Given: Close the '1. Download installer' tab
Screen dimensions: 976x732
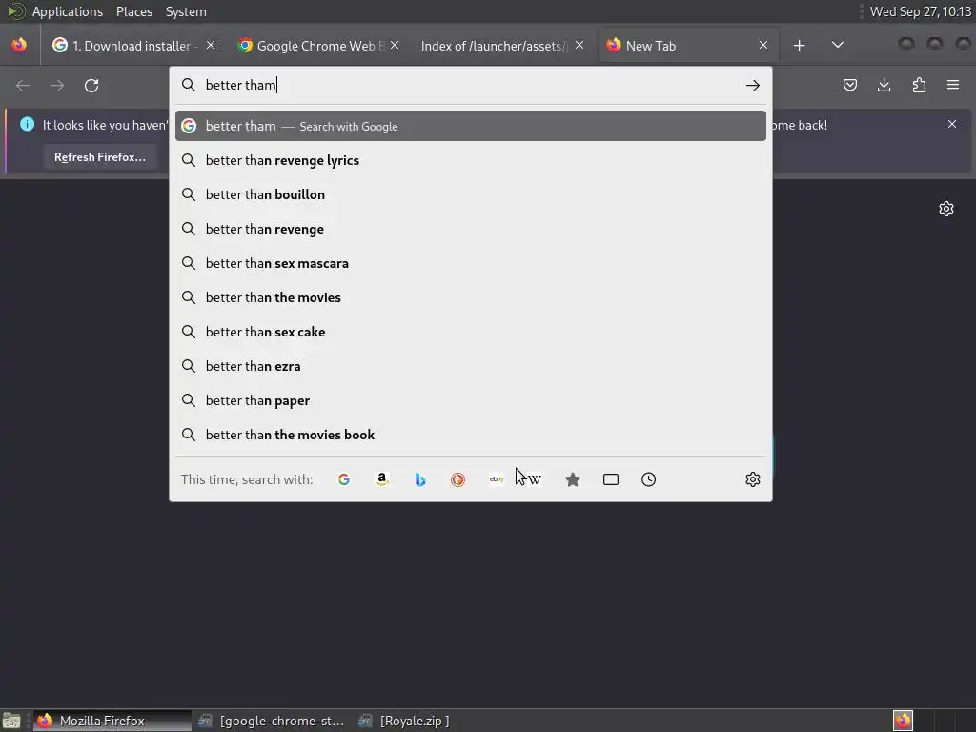Looking at the screenshot, I should pos(211,46).
